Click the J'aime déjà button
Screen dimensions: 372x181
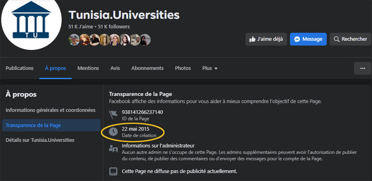coord(266,39)
